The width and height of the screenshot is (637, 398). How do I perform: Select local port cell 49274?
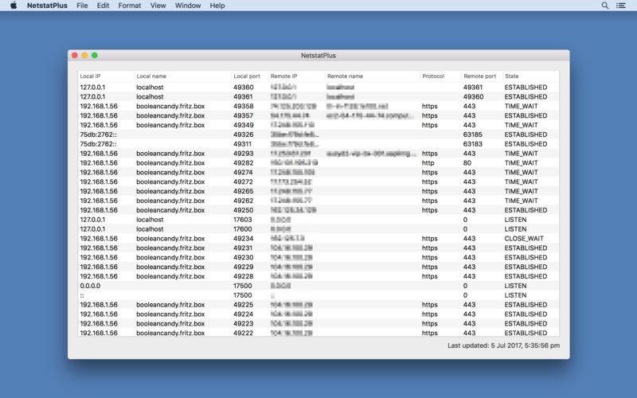point(243,172)
